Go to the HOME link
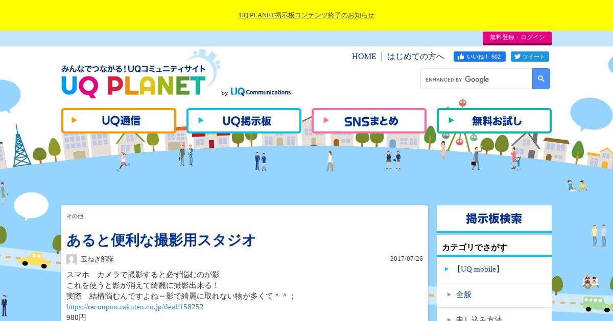 [364, 57]
